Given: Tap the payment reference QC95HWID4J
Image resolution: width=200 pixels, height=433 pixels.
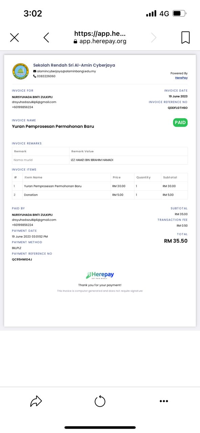Looking at the screenshot, I should (x=22, y=259).
